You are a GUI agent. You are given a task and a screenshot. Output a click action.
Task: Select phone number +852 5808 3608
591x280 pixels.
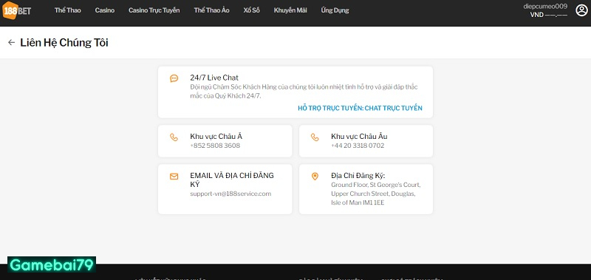(215, 146)
